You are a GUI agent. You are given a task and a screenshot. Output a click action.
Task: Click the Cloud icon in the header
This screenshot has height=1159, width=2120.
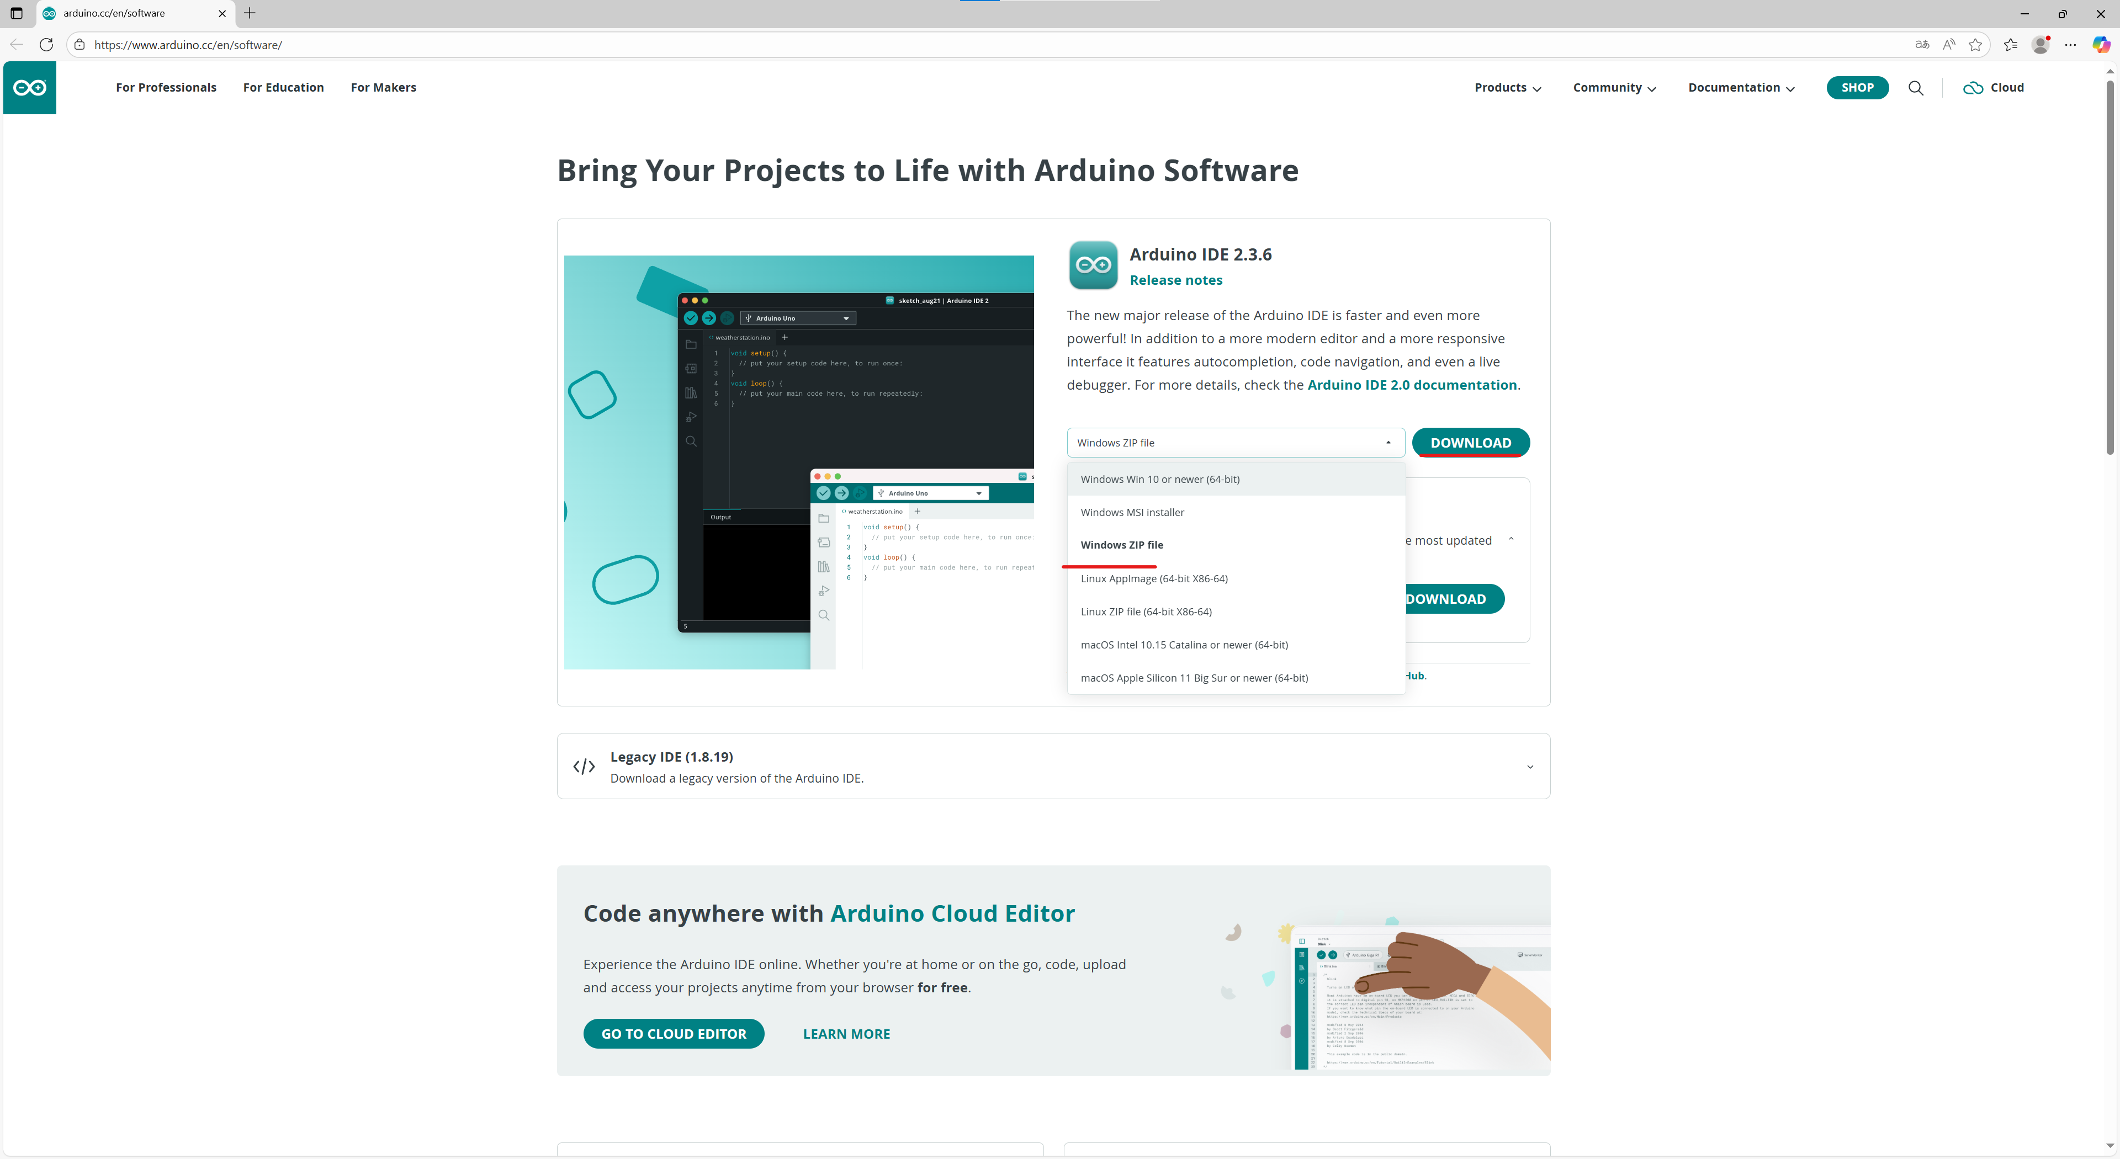(1973, 88)
